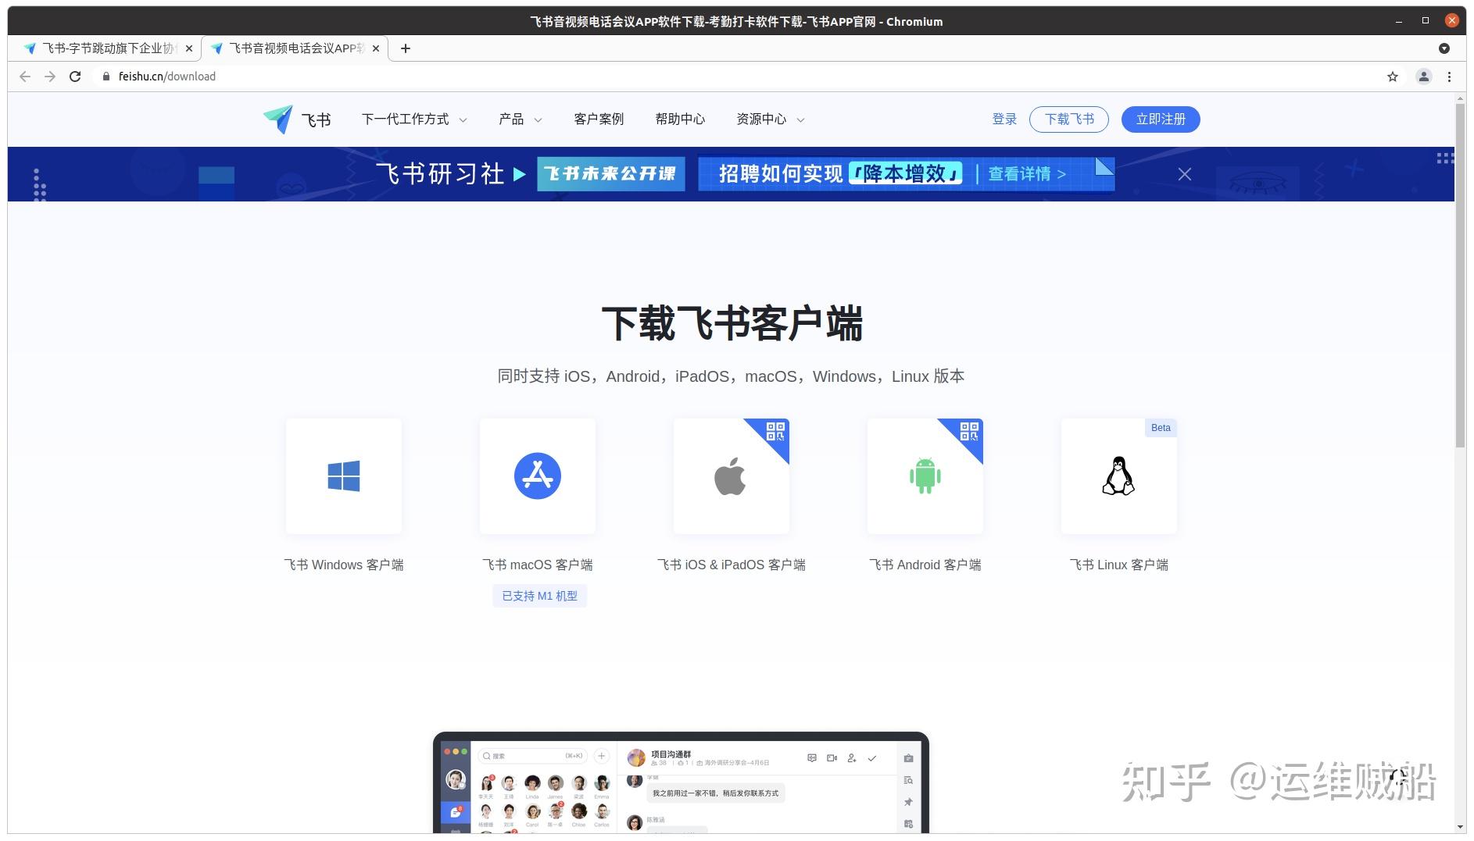The image size is (1474, 841).
Task: Open the browser profile avatar icon
Action: 1424,77
